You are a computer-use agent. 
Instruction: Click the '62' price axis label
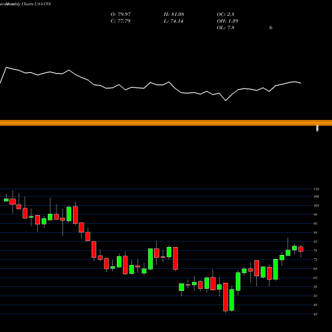point(315,278)
